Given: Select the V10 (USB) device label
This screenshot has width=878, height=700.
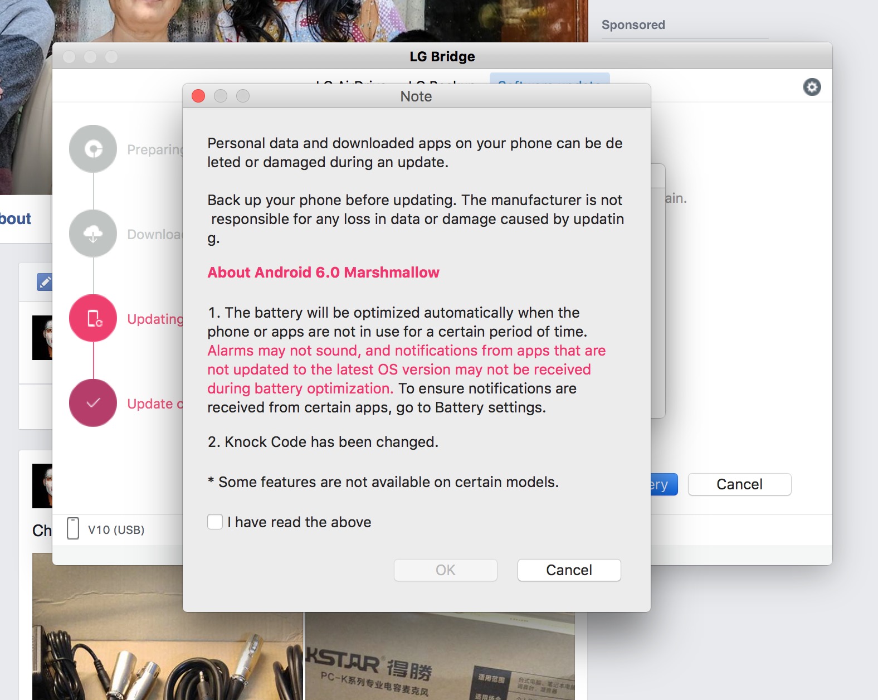Looking at the screenshot, I should (116, 529).
